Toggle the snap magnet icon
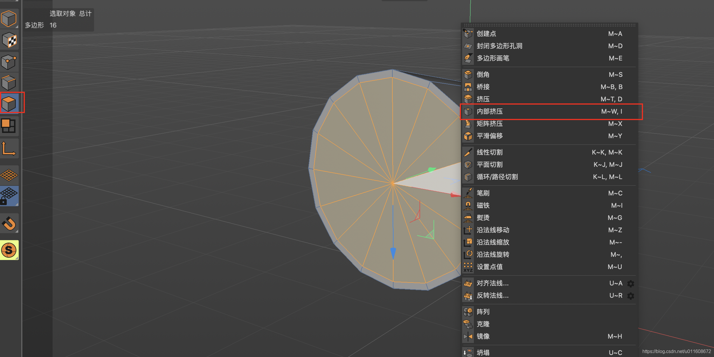The image size is (714, 357). click(x=9, y=223)
